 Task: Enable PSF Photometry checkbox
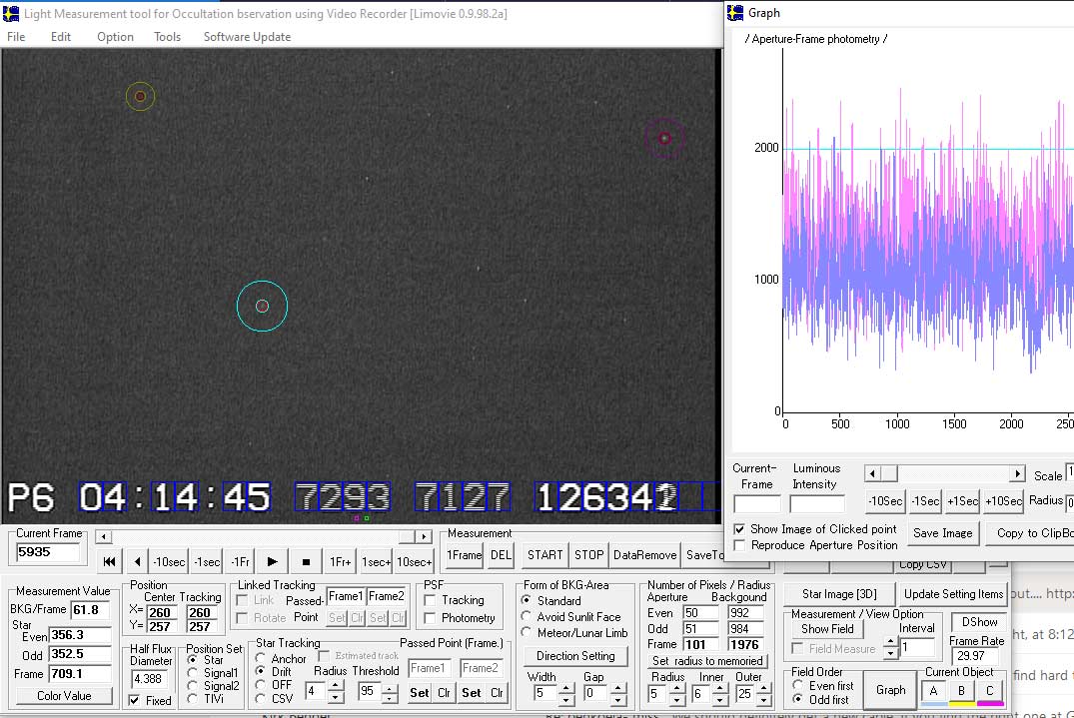(431, 618)
